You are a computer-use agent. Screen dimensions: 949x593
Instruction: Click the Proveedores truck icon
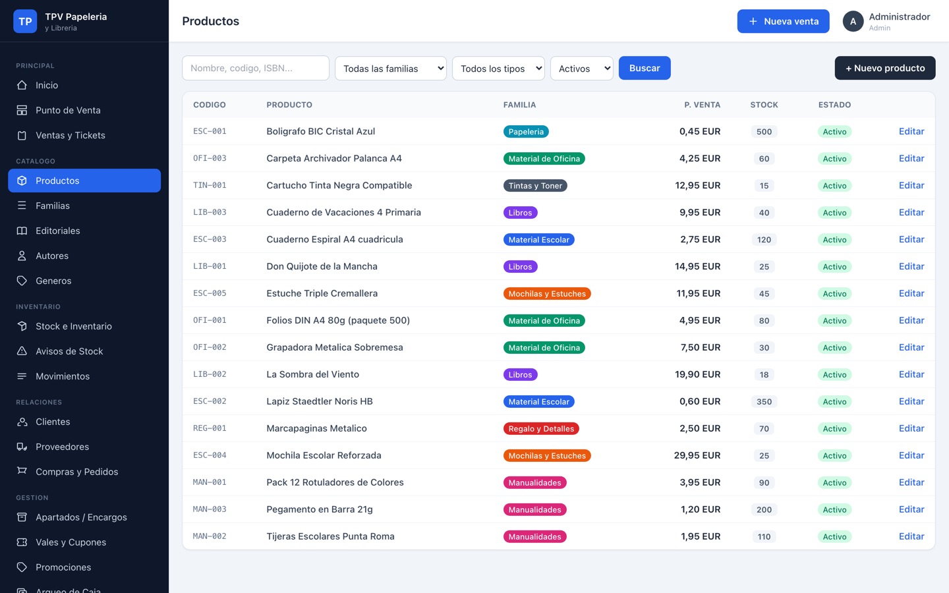click(x=22, y=447)
